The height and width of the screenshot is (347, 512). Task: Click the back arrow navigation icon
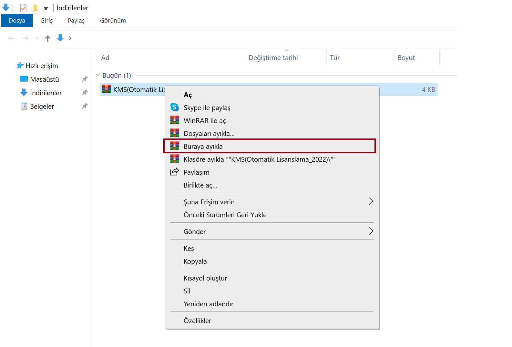click(x=11, y=38)
